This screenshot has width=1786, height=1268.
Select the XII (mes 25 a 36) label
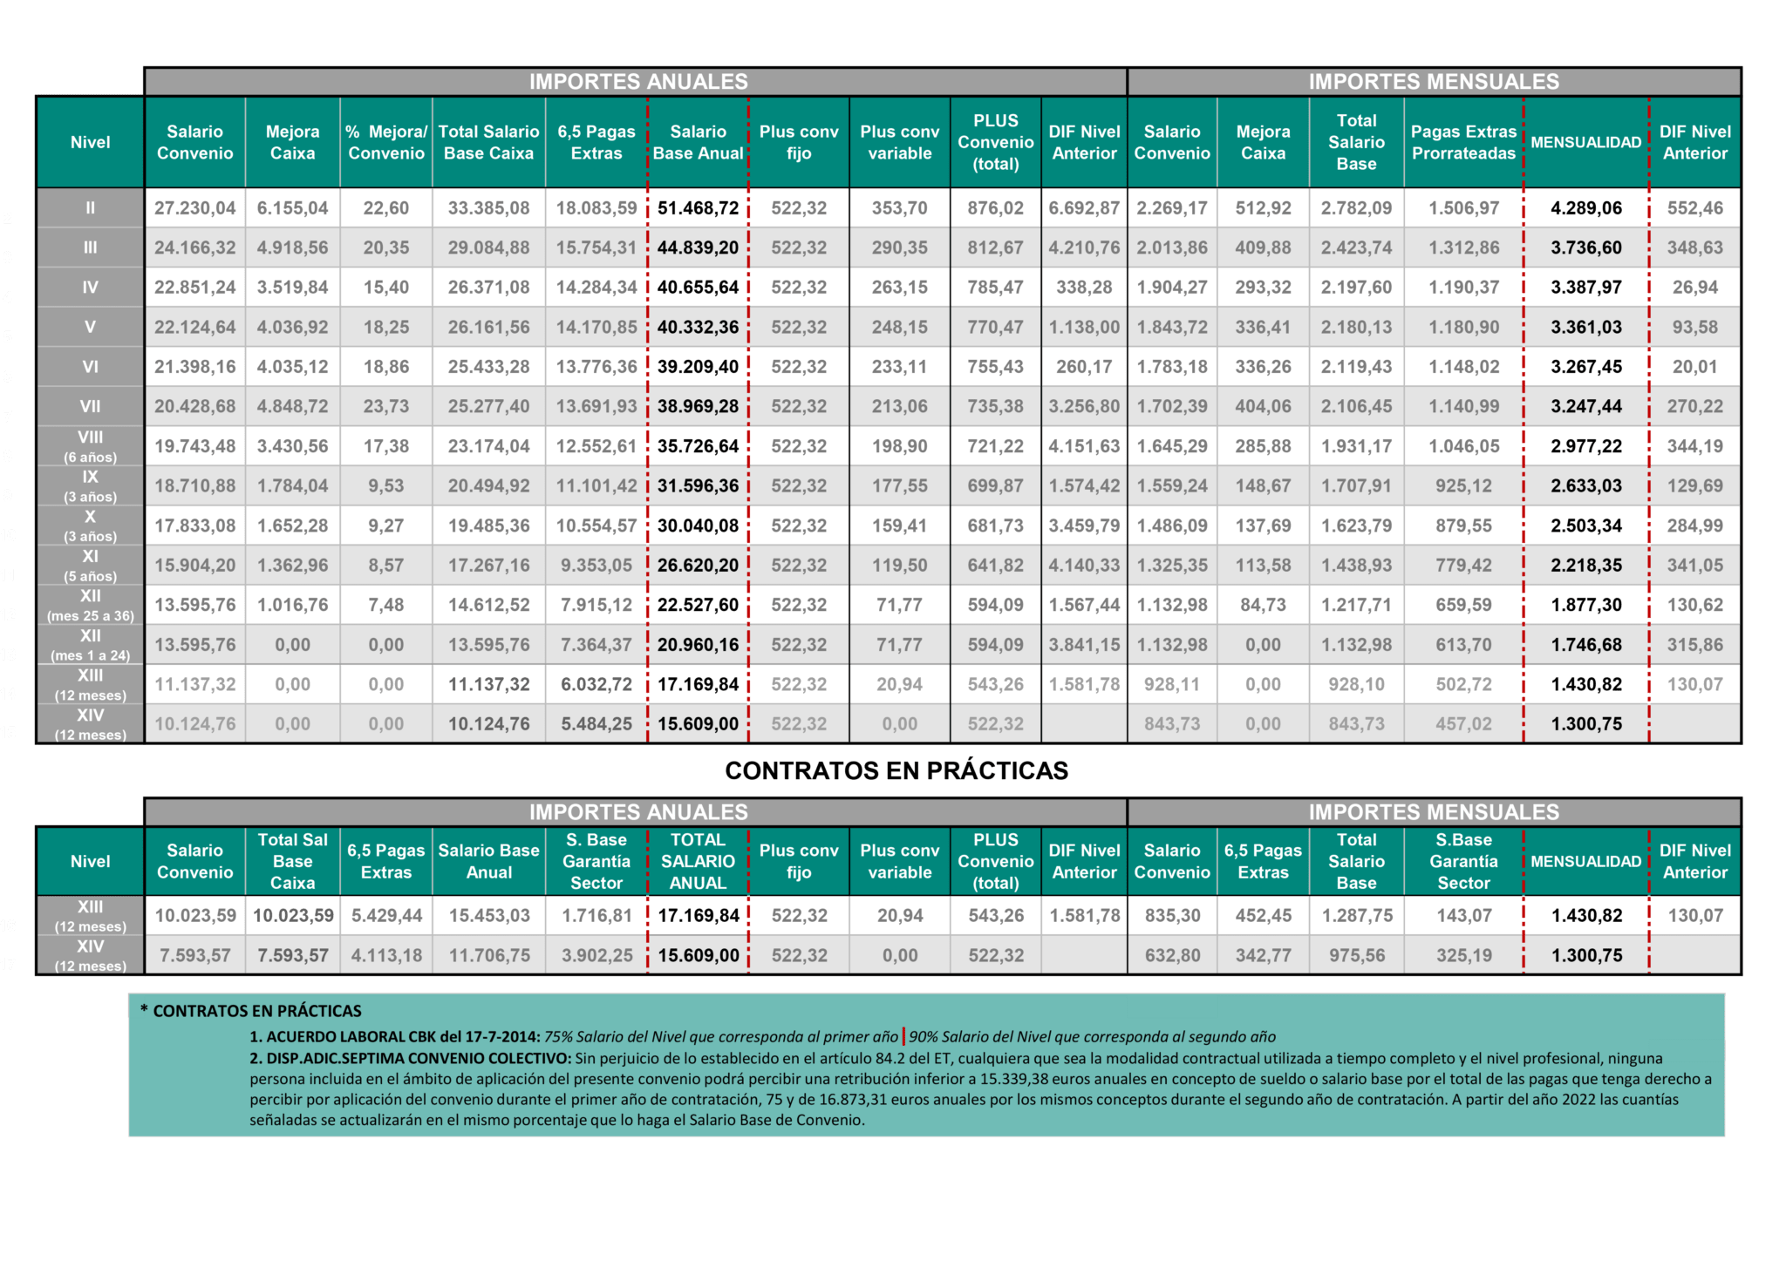point(90,605)
